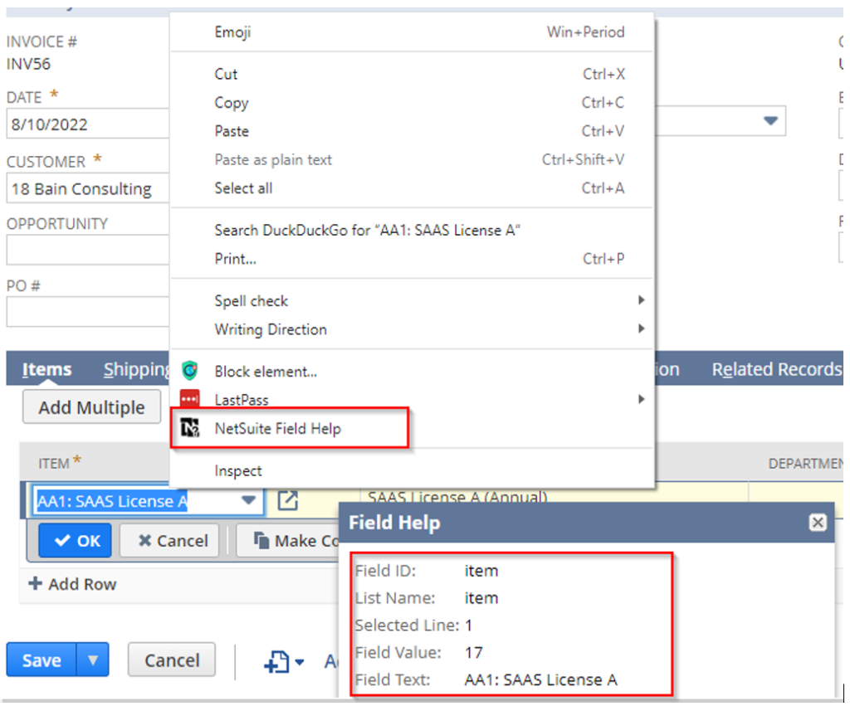Click Add Row below the item line
The width and height of the screenshot is (850, 706).
coord(72,583)
